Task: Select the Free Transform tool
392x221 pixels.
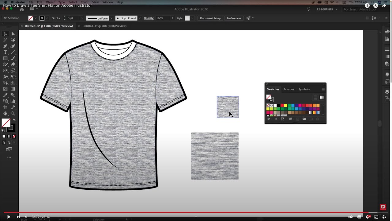Action: (13, 77)
